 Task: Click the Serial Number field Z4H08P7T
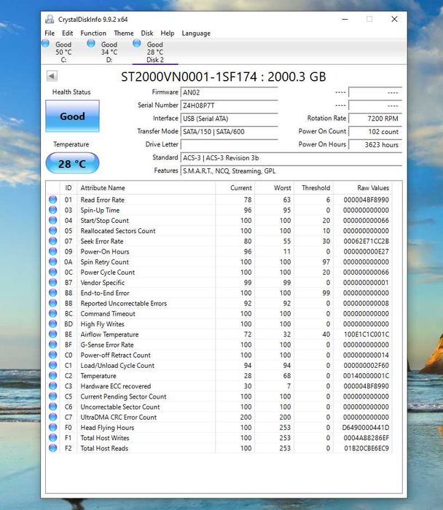point(230,106)
